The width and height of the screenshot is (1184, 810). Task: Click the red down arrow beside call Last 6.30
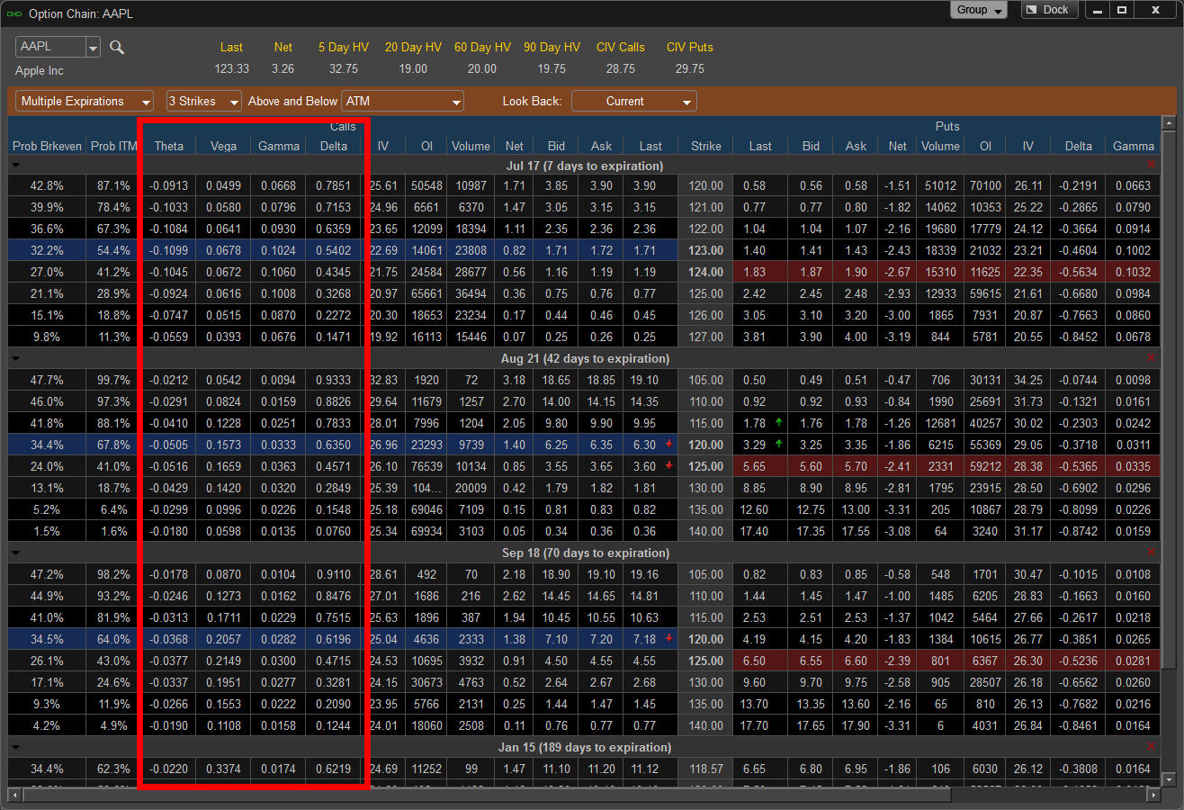[x=669, y=445]
